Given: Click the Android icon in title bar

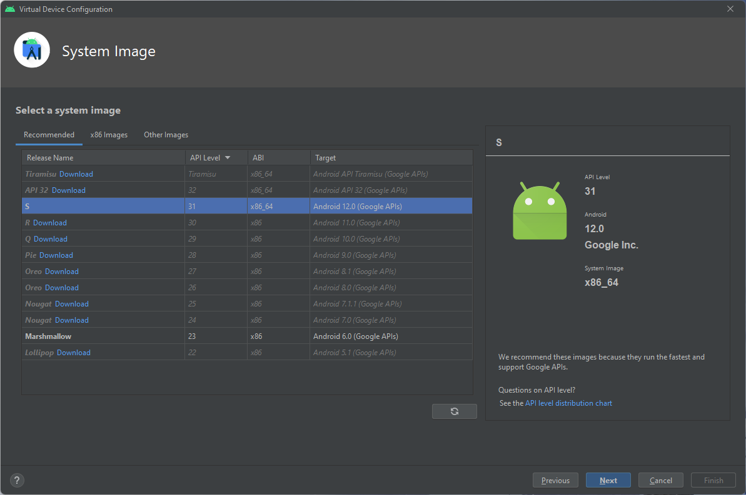Looking at the screenshot, I should tap(9, 9).
